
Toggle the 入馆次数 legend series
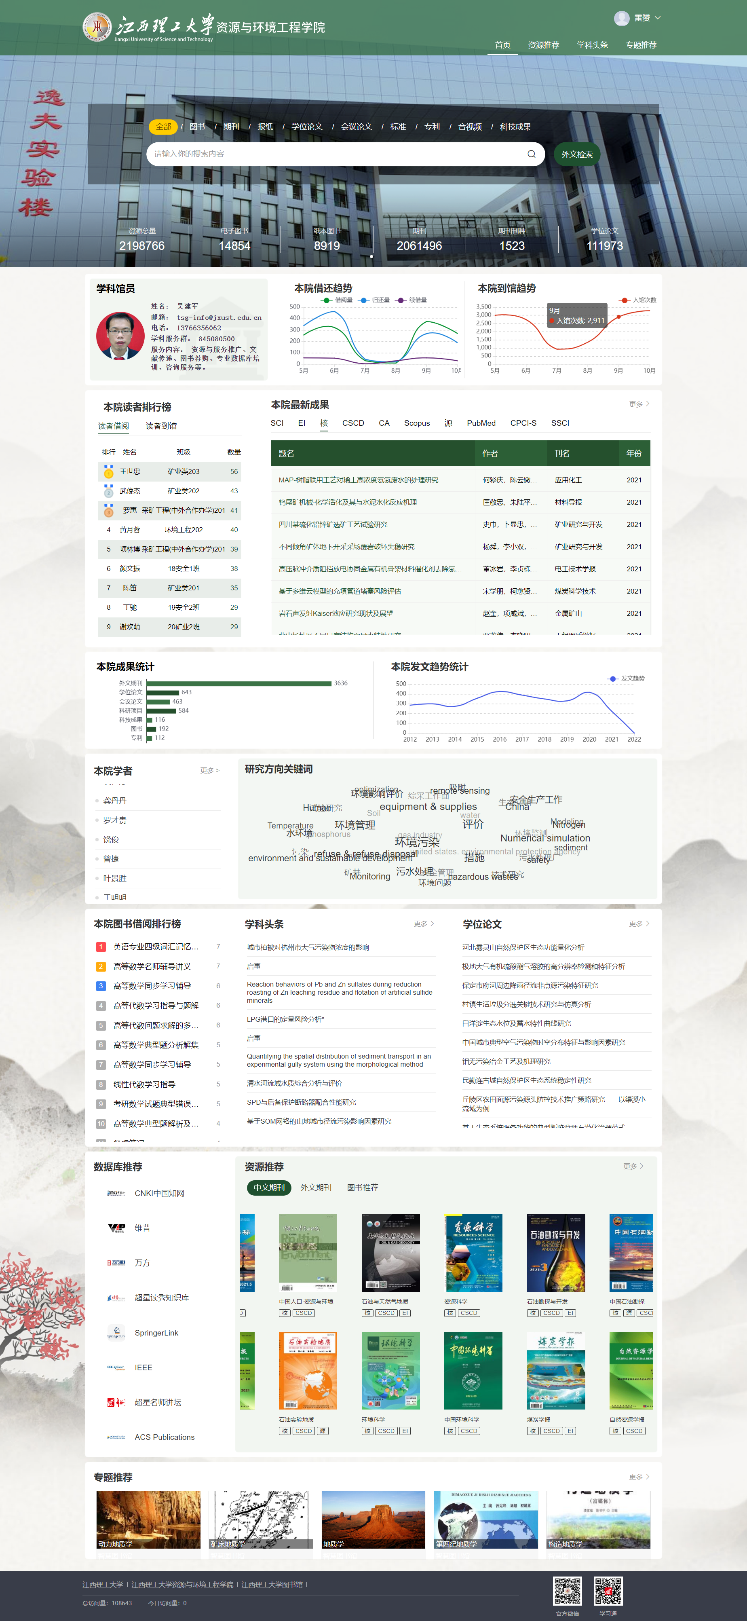pyautogui.click(x=638, y=300)
